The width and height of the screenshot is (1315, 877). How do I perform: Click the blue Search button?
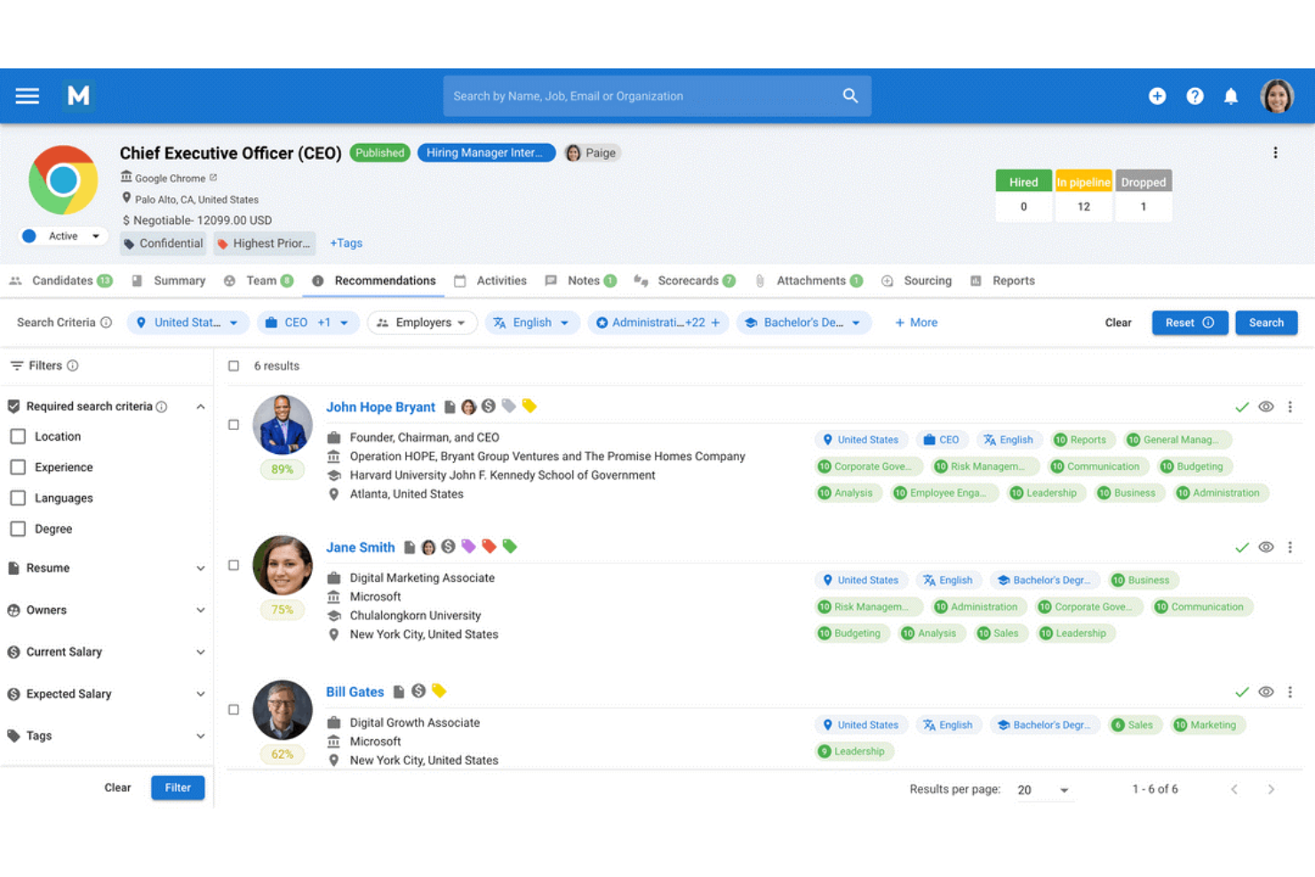(1266, 323)
